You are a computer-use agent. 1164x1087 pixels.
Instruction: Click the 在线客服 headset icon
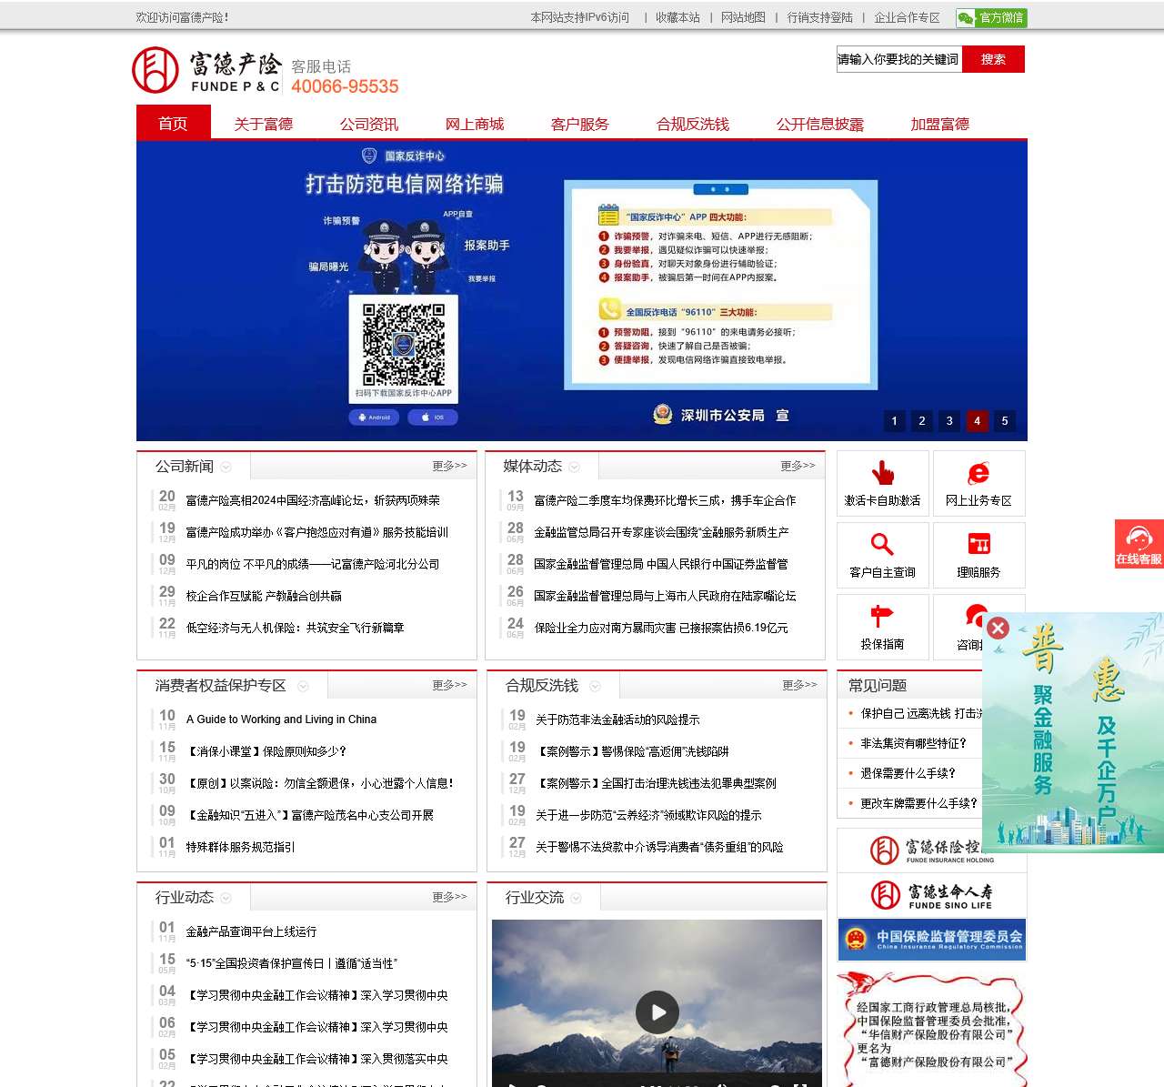point(1139,544)
